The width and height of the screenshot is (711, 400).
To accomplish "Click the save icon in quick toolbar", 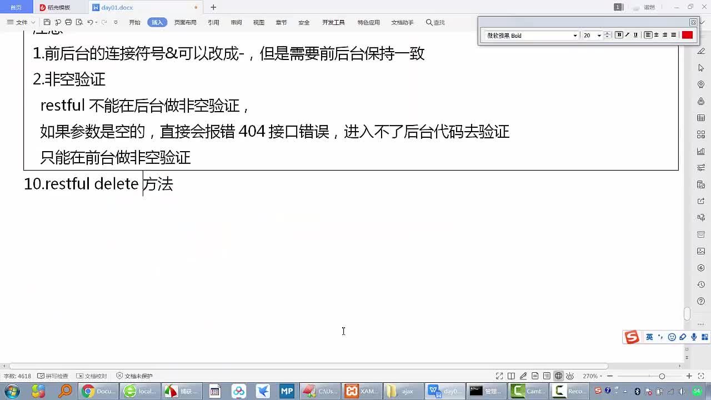I will pyautogui.click(x=47, y=22).
